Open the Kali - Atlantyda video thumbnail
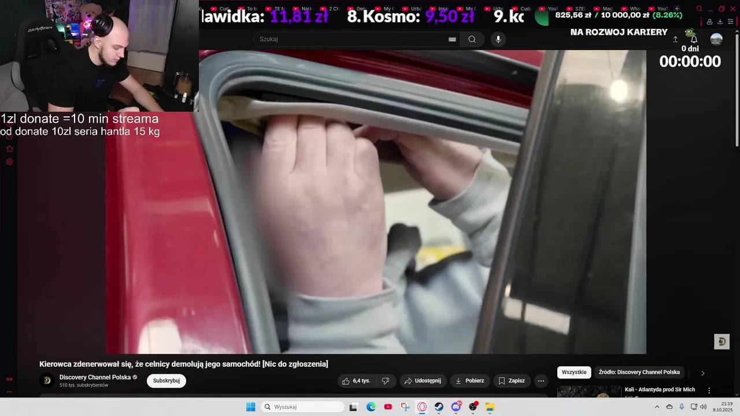The width and height of the screenshot is (740, 416). 589,392
